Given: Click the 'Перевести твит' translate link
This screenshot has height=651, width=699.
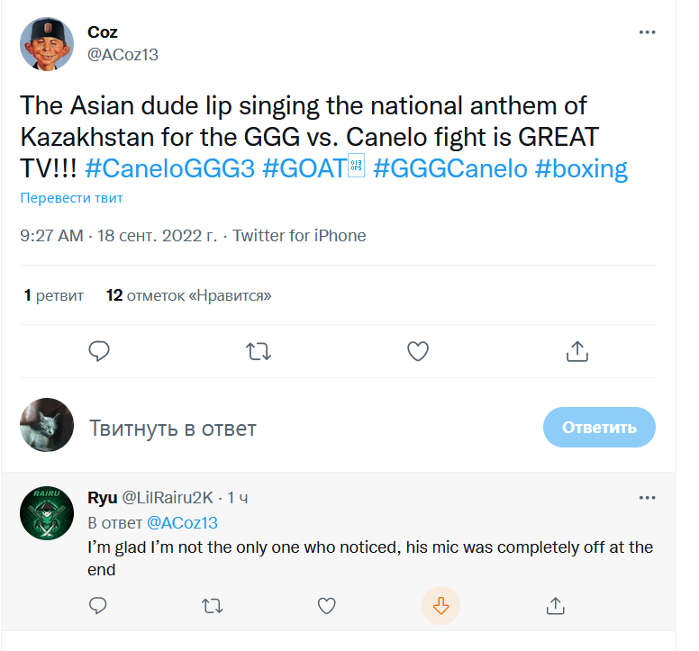Looking at the screenshot, I should tap(72, 198).
